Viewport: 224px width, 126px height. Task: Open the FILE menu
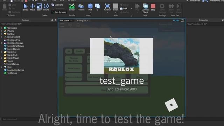point(5,1)
